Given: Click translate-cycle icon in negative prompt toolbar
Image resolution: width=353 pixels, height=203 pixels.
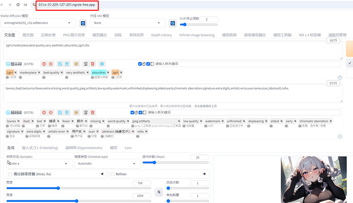Looking at the screenshot, I should click(85, 112).
